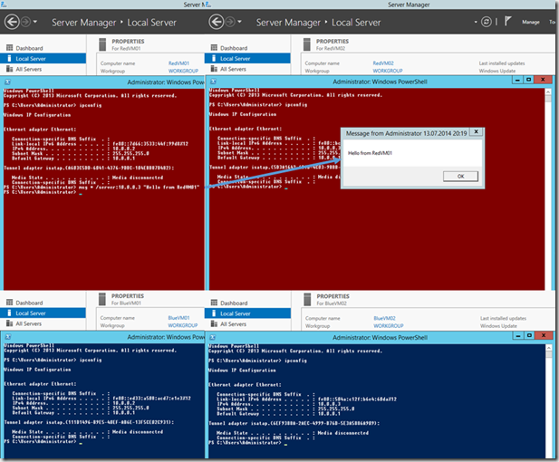Image resolution: width=559 pixels, height=462 pixels.
Task: Click forward arrow in RedVM02 Server Manager
Action: click(x=230, y=22)
